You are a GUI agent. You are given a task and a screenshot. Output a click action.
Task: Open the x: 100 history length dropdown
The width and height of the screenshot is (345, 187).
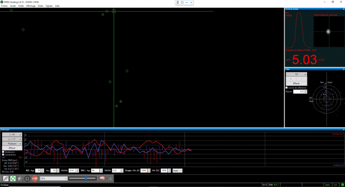click(x=12, y=135)
